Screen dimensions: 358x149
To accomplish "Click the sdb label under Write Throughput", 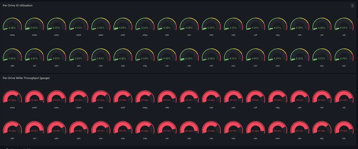I will [x=167, y=108].
